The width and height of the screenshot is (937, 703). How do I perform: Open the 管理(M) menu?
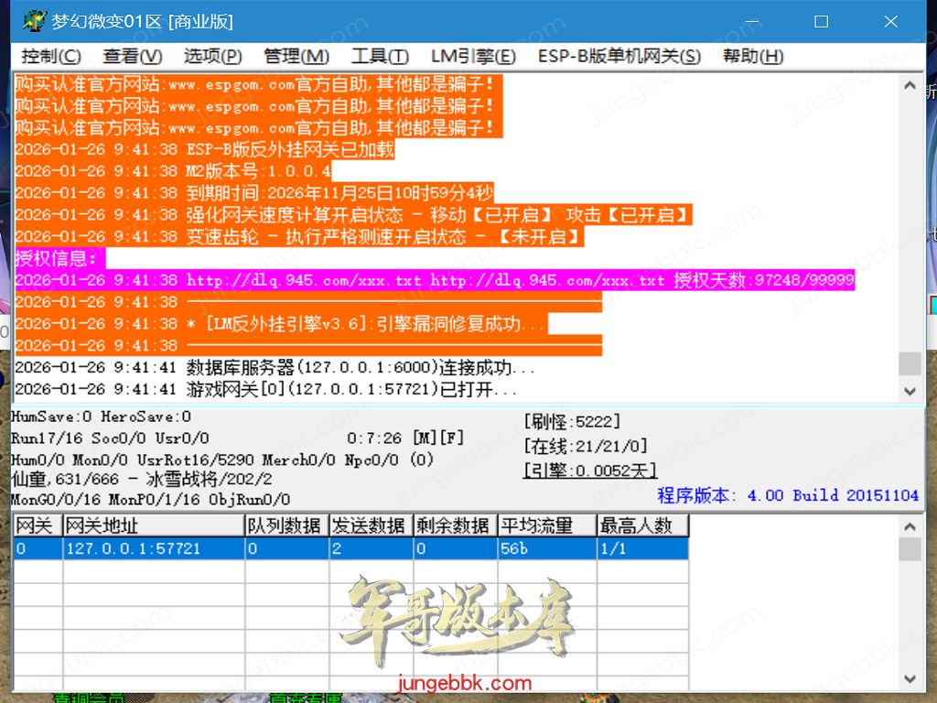(x=296, y=57)
